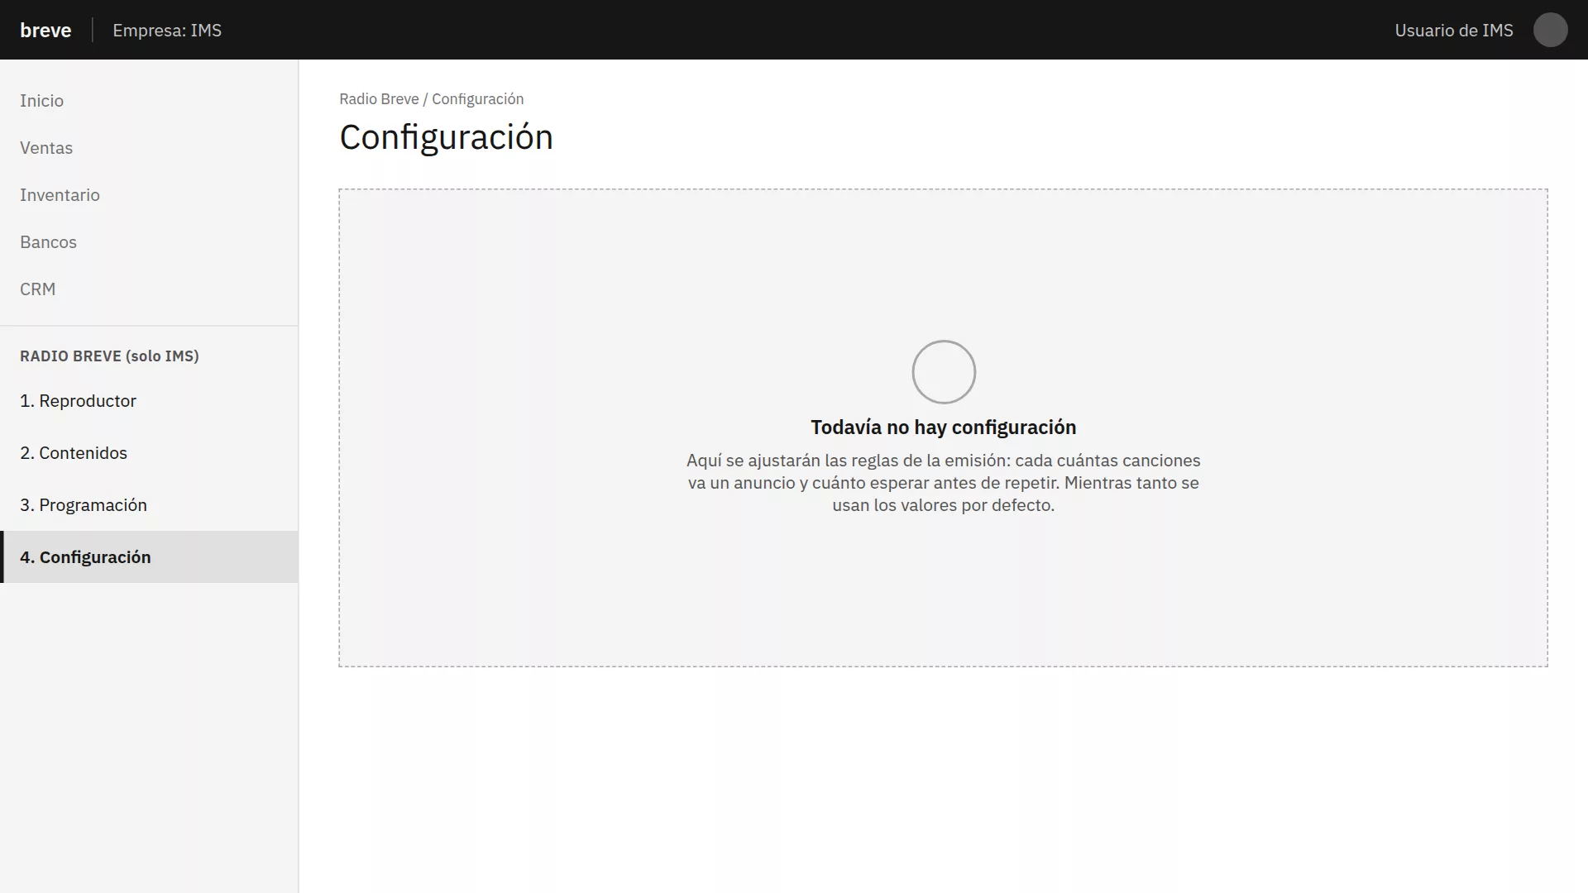1588x893 pixels.
Task: Click the Usuario de IMS name
Action: (1453, 31)
